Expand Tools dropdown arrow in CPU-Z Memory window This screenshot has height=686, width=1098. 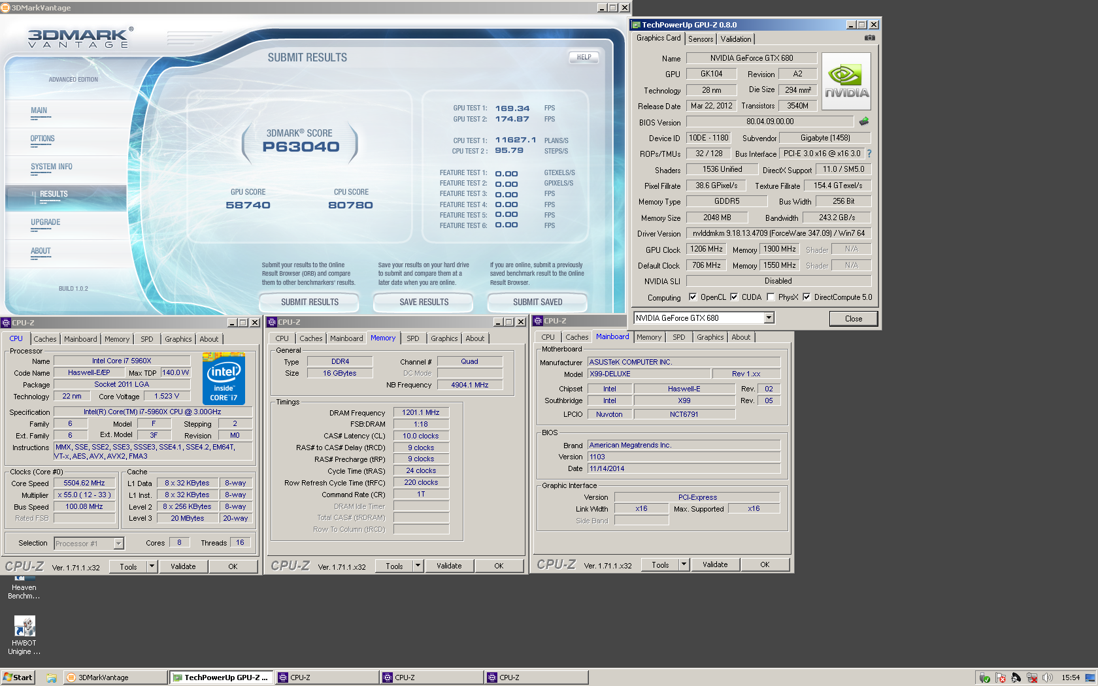coord(418,566)
